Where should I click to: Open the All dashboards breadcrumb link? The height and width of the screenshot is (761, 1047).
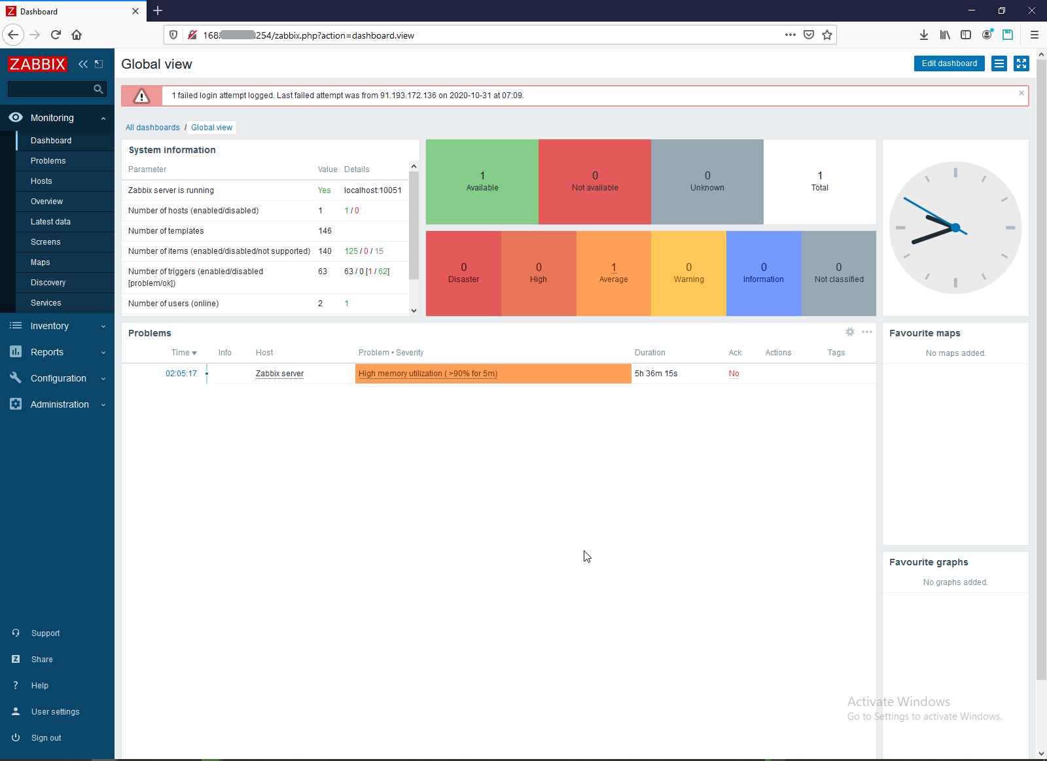[x=152, y=128]
